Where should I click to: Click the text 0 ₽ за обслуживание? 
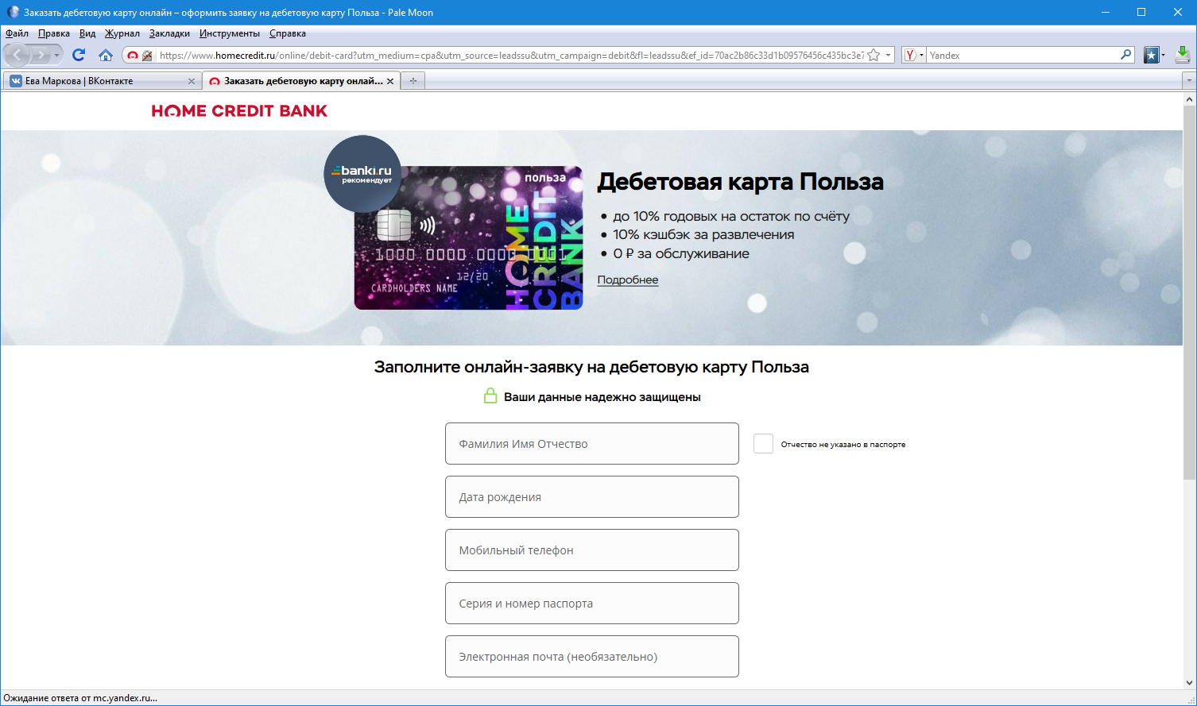coord(681,253)
